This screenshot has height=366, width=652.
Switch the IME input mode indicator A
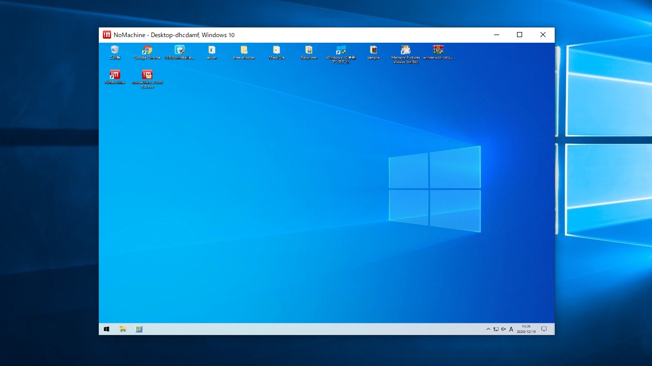click(511, 329)
